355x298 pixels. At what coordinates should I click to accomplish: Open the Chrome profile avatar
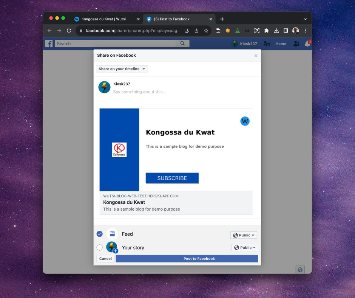coord(295,31)
